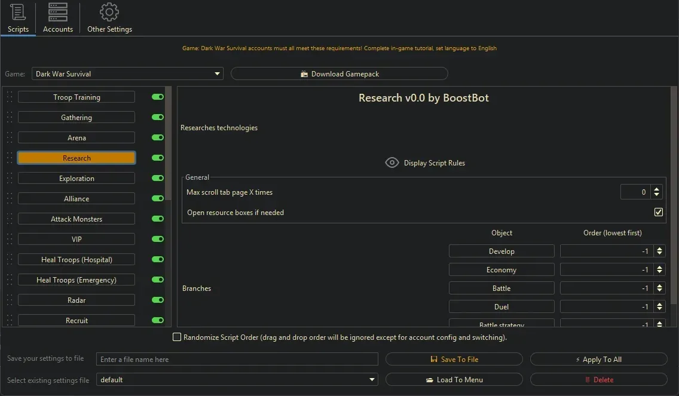Click the Develop branch button
The width and height of the screenshot is (679, 396).
(501, 251)
